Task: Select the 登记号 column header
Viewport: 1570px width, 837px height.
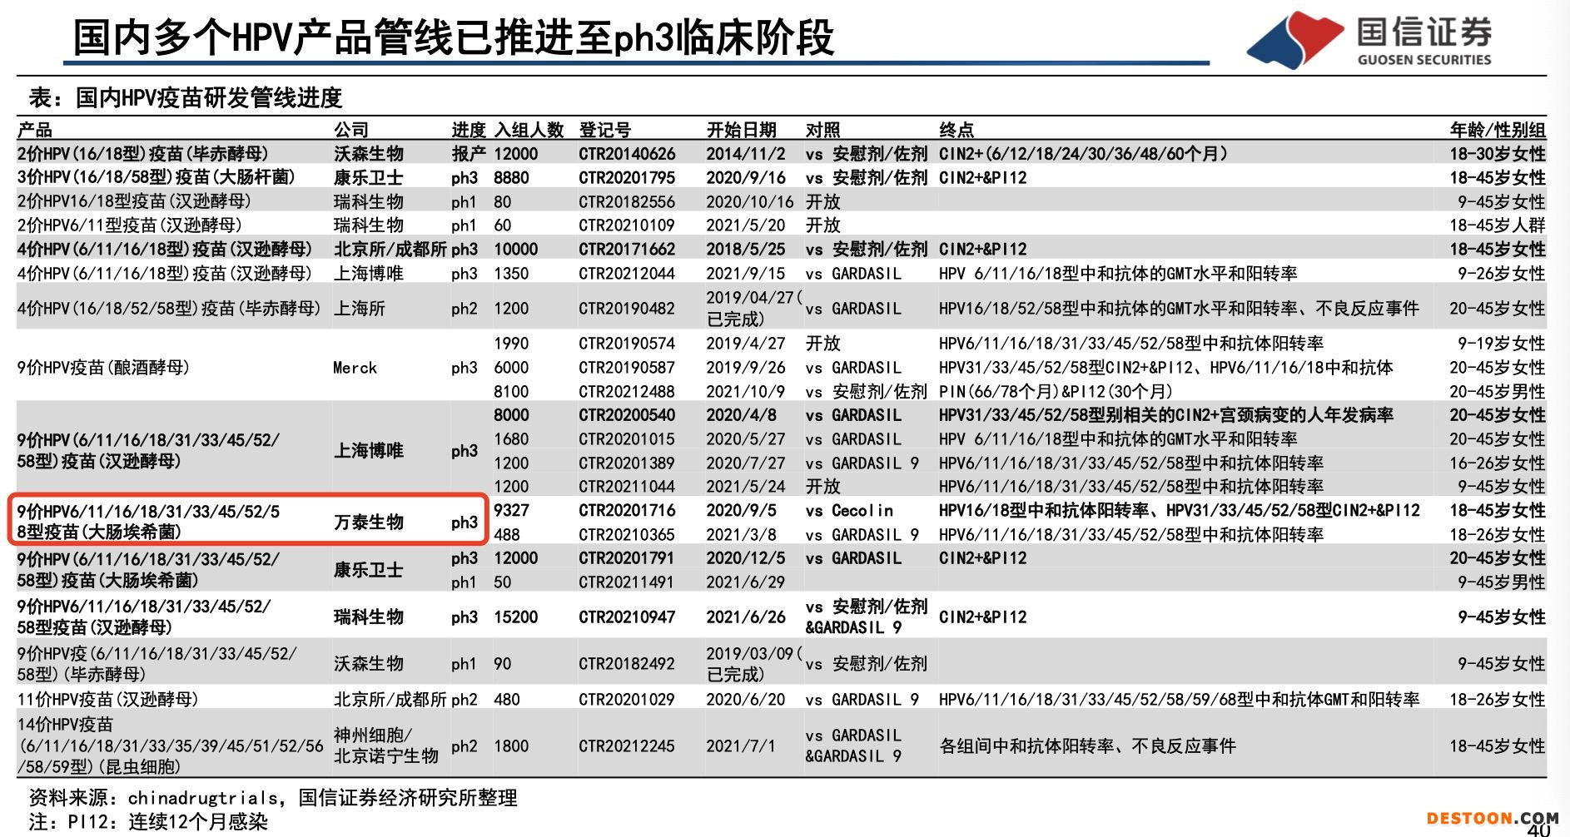Action: tap(604, 130)
